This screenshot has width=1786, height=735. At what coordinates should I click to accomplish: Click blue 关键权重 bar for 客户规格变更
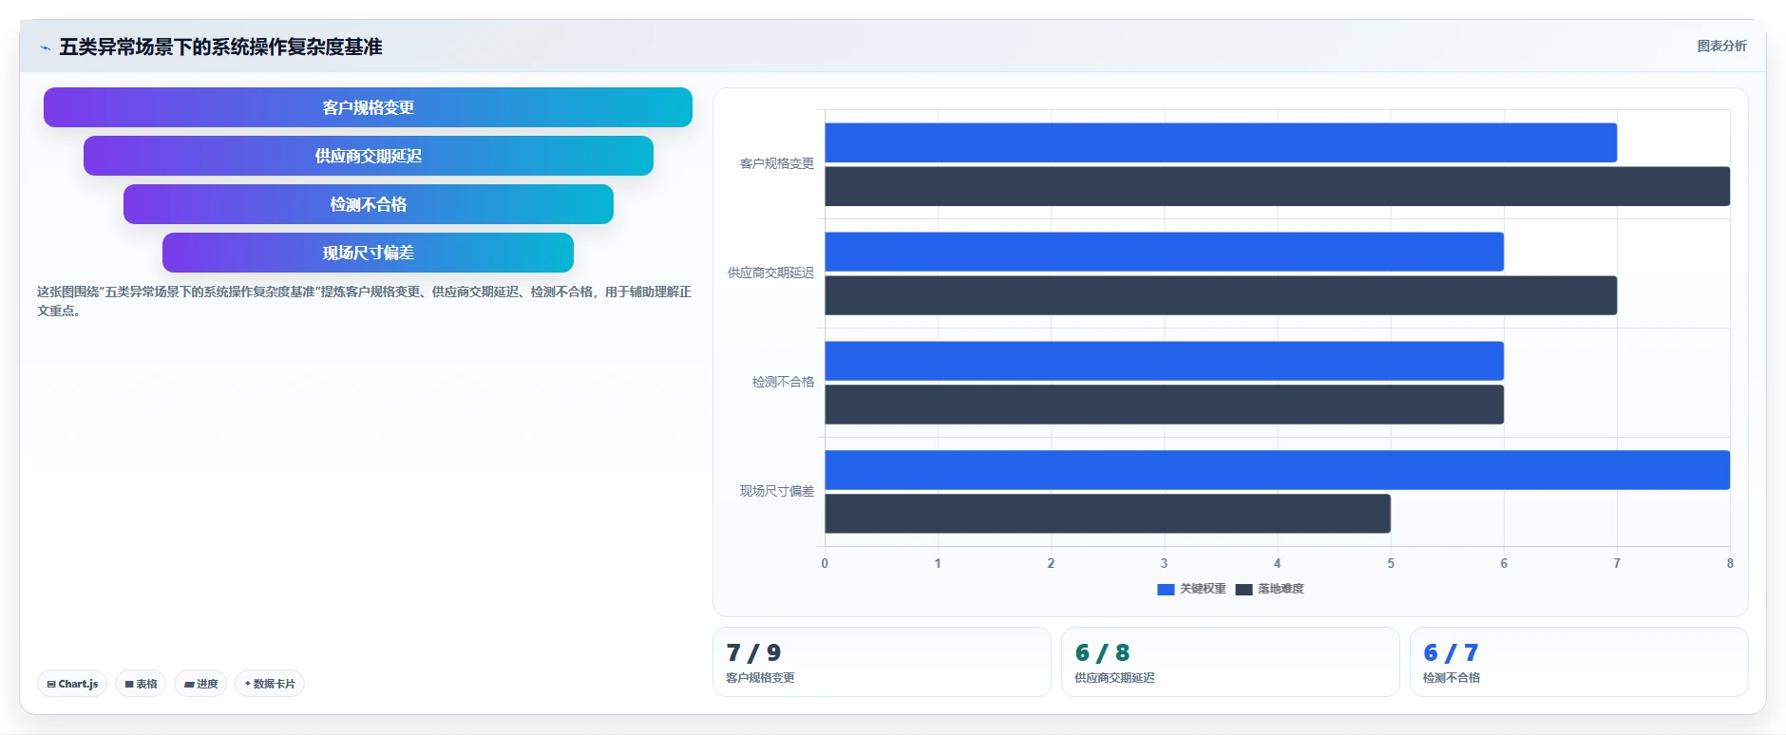pyautogui.click(x=1221, y=142)
